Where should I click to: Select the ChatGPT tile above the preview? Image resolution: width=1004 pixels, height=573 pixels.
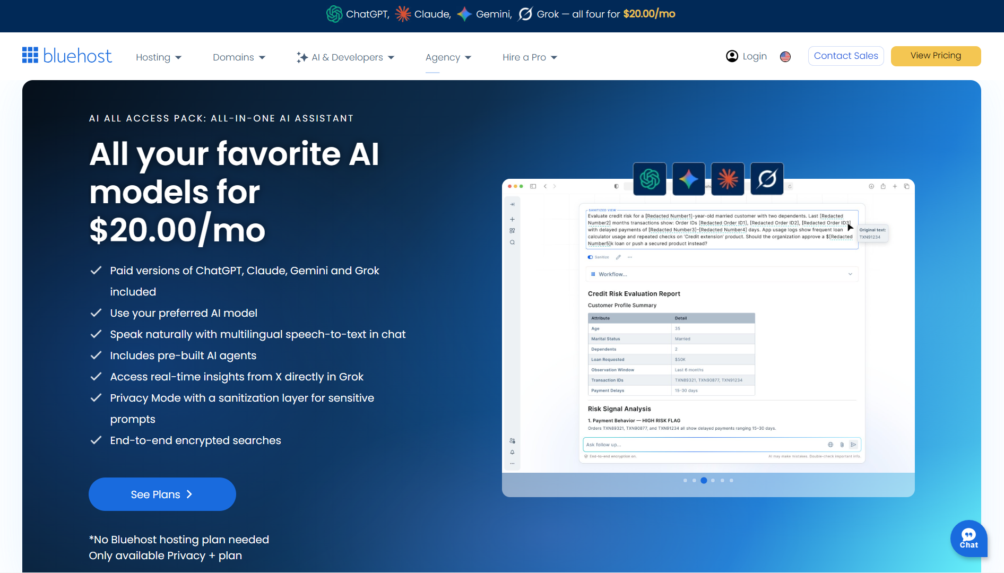pos(650,179)
